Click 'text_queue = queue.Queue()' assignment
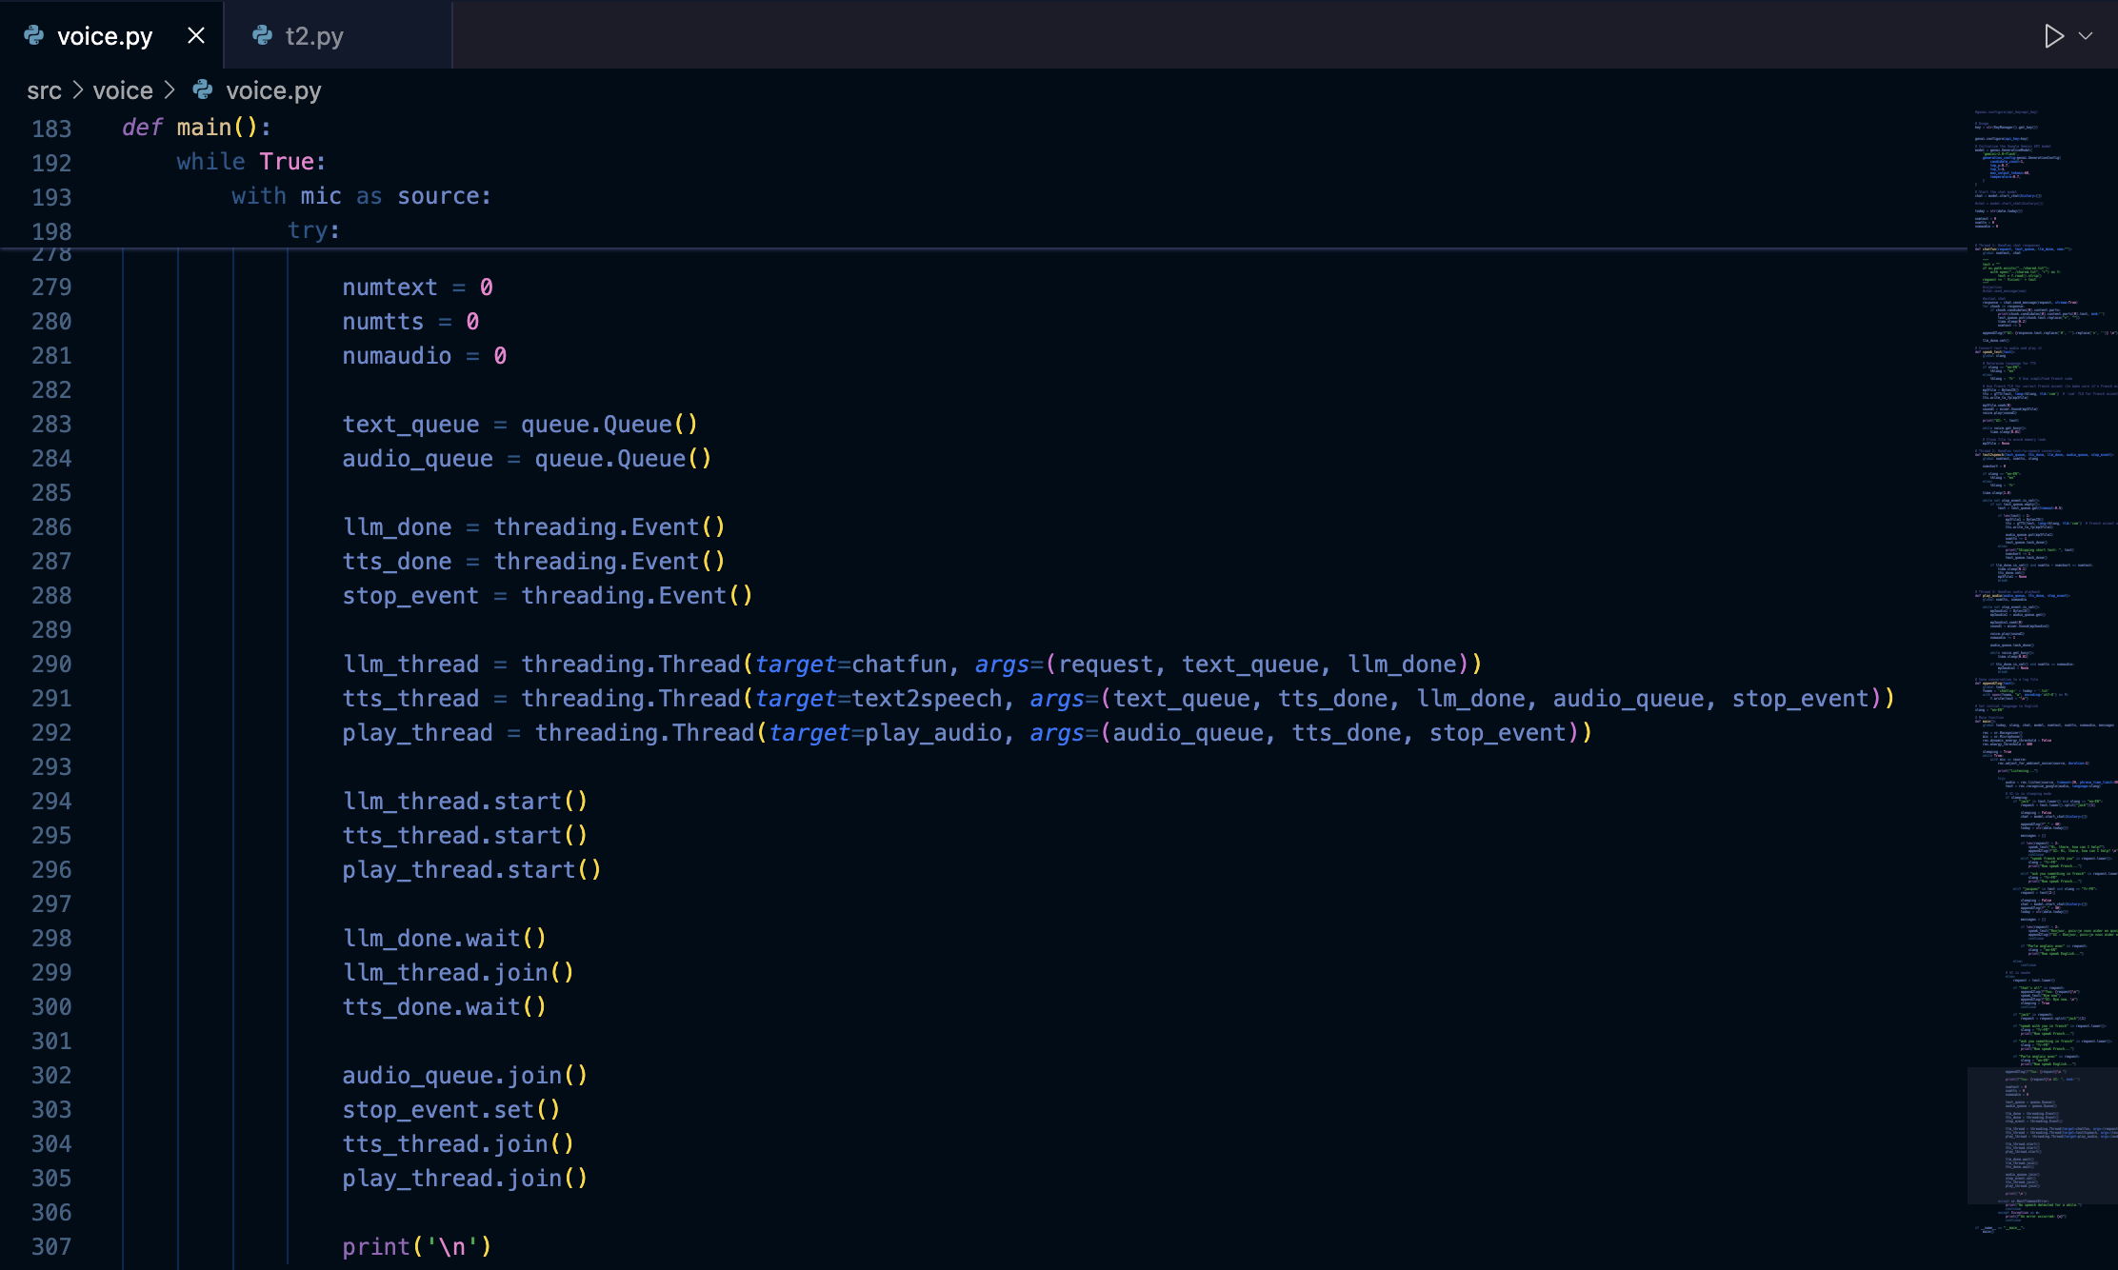2118x1270 pixels. pos(521,425)
